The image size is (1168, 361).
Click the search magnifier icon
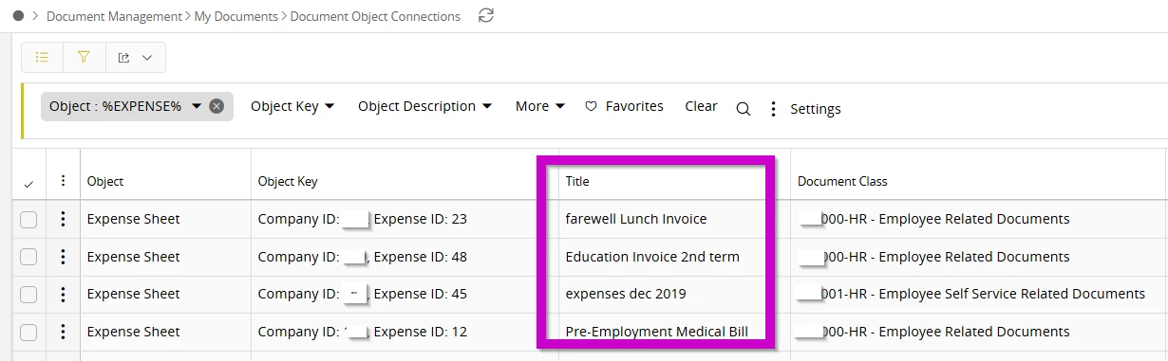[744, 109]
